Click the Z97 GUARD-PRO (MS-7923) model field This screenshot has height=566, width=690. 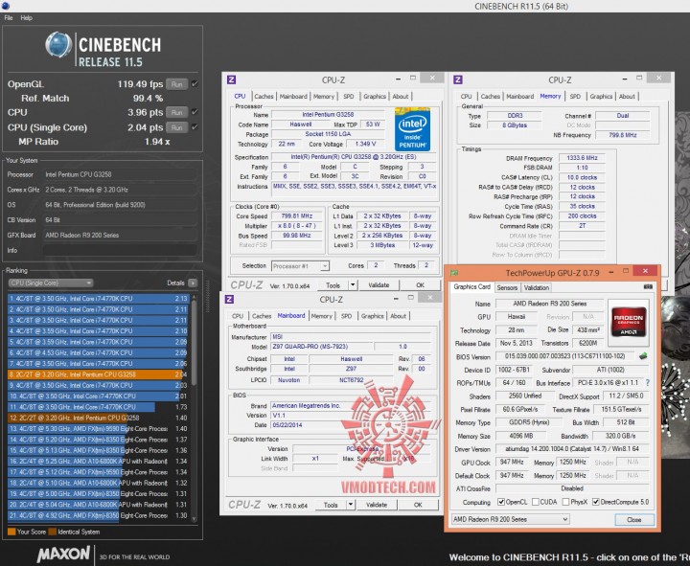coord(321,347)
